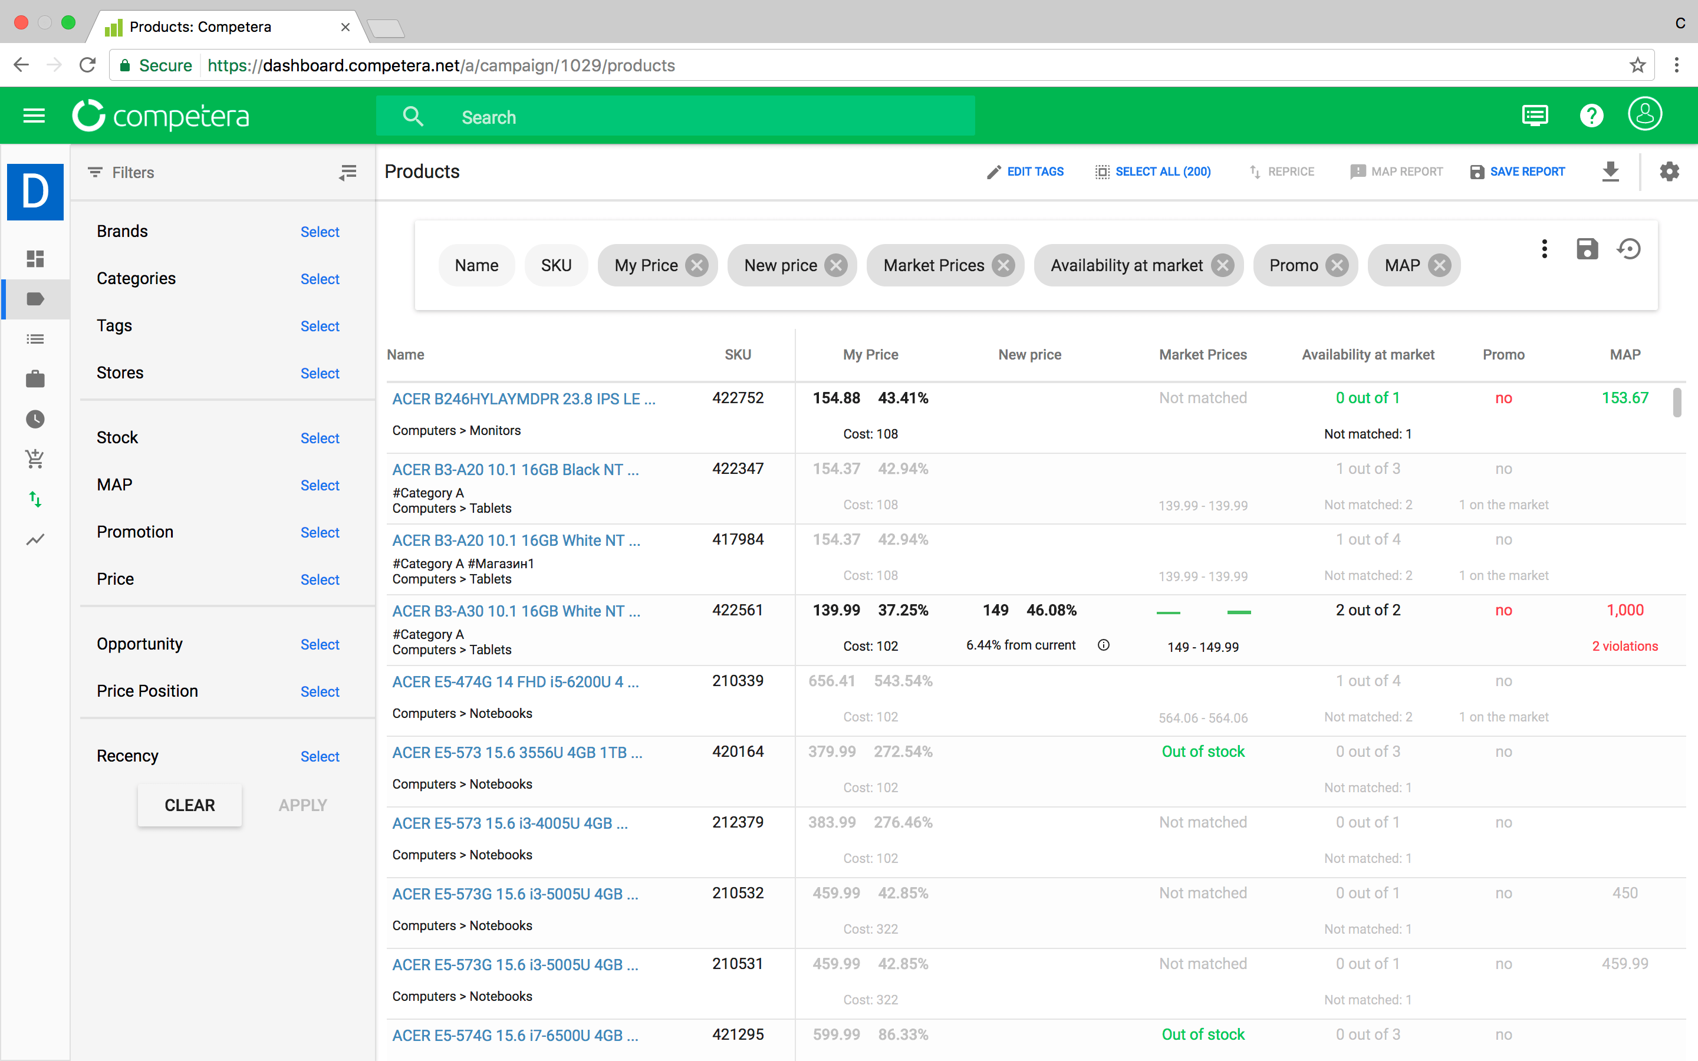Image resolution: width=1698 pixels, height=1061 pixels.
Task: Remove the My Price column chip
Action: click(697, 265)
